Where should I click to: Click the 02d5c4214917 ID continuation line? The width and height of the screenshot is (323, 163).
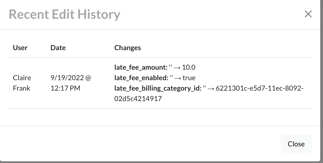[138, 99]
